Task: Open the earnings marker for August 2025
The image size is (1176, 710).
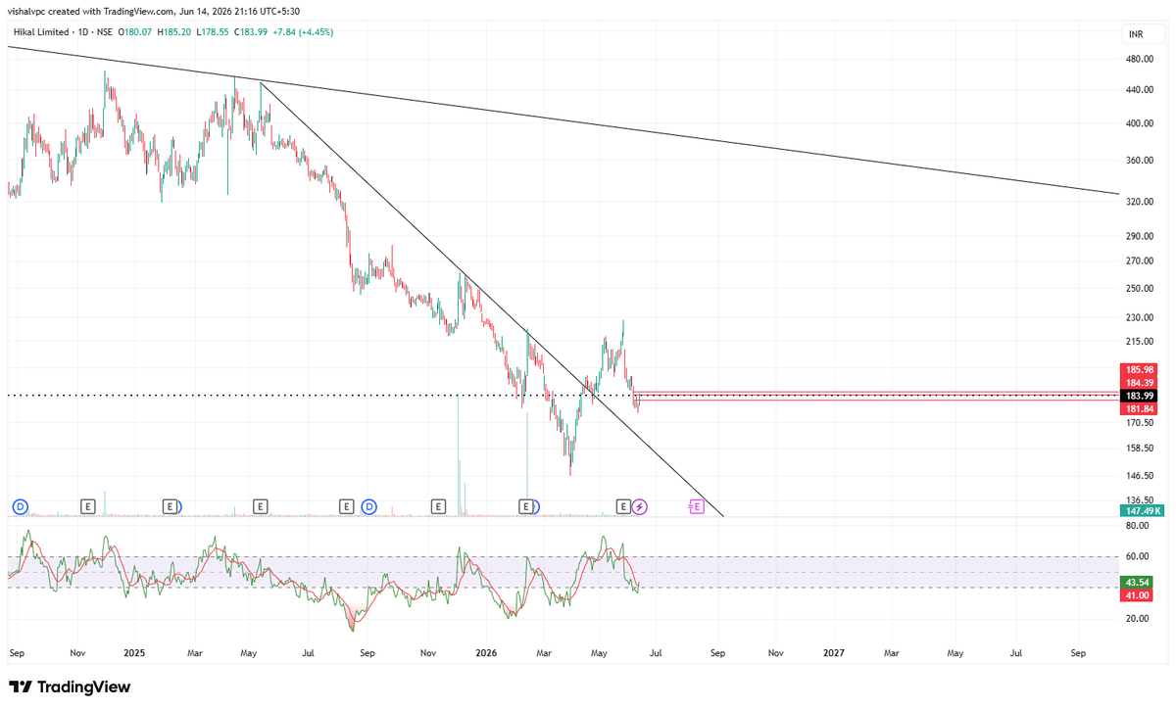Action: tap(346, 506)
